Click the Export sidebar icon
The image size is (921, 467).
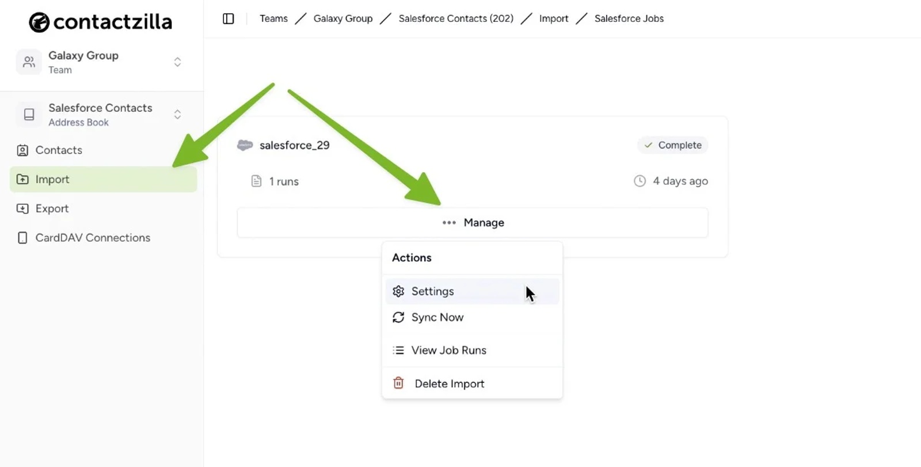tap(22, 208)
